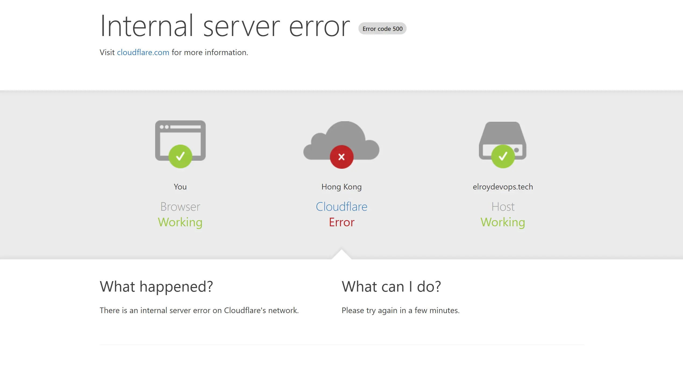The height and width of the screenshot is (387, 683).
Task: Click green checkmark on browser icon
Action: coord(180,156)
